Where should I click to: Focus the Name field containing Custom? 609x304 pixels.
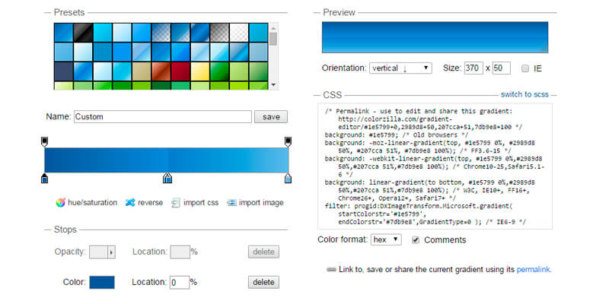(163, 117)
